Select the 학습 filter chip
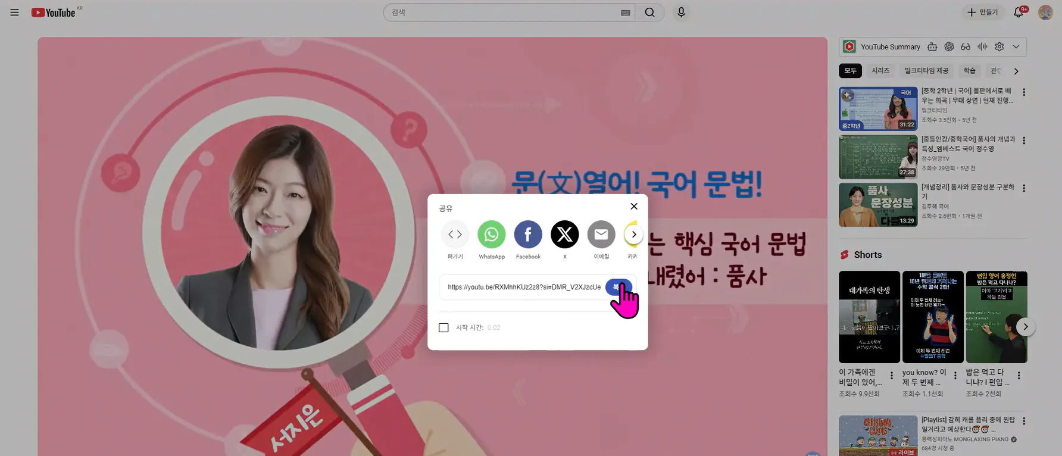 tap(970, 71)
